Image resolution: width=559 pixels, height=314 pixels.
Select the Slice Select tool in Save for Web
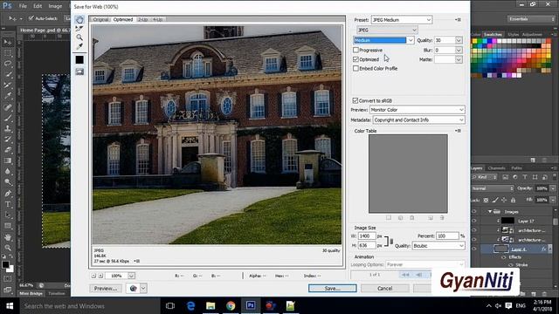pyautogui.click(x=79, y=29)
